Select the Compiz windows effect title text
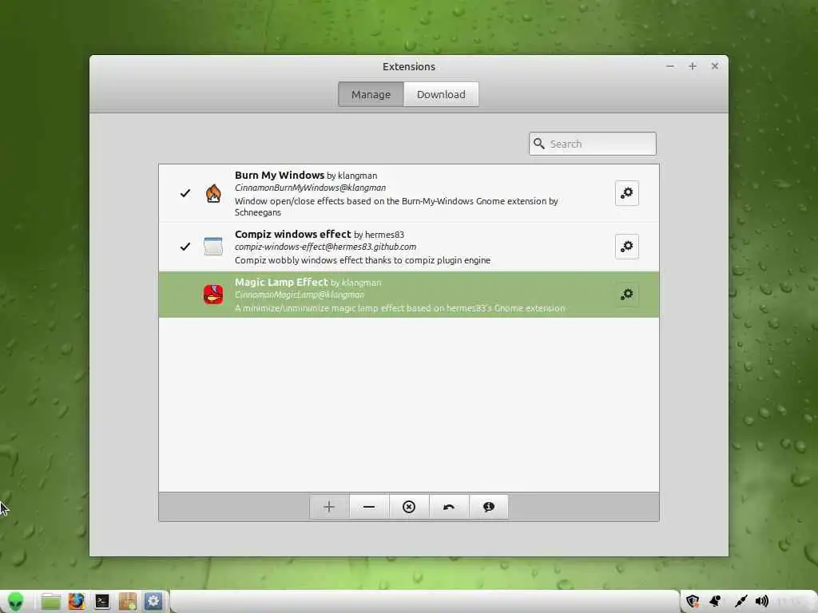 pyautogui.click(x=292, y=234)
